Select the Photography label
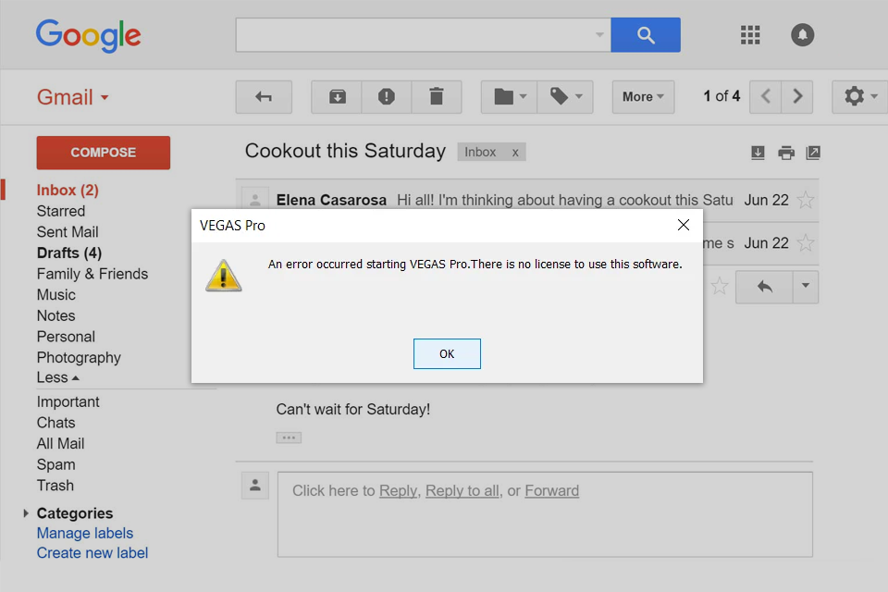888x592 pixels. 79,358
